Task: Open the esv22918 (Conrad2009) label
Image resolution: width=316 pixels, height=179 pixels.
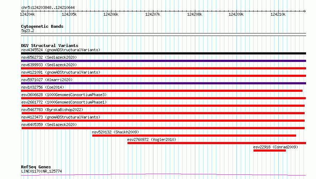Action: pyautogui.click(x=276, y=147)
